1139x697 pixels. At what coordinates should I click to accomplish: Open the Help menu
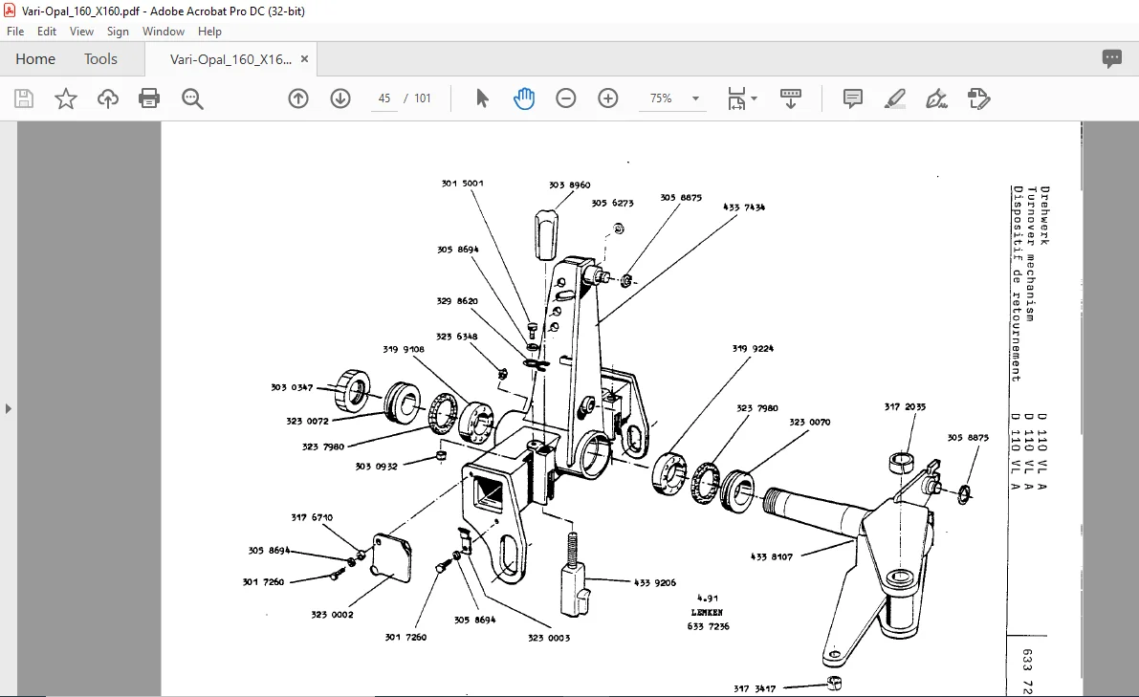click(x=210, y=32)
